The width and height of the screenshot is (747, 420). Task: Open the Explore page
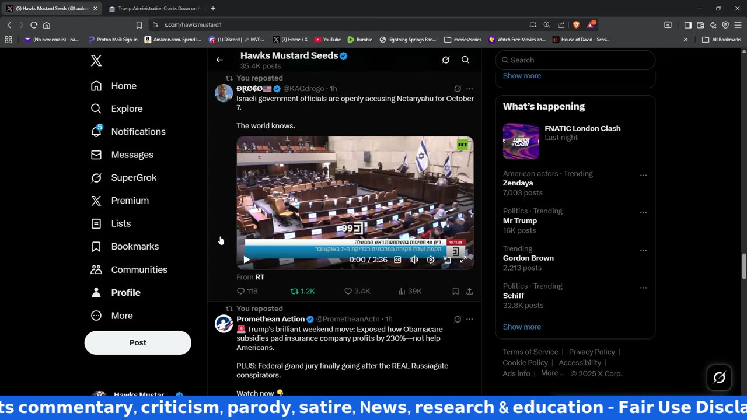pyautogui.click(x=117, y=108)
